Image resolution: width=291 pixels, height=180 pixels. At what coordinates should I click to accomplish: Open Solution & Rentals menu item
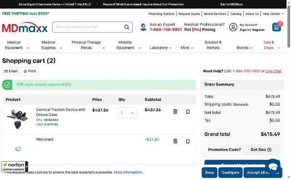pos(213,45)
